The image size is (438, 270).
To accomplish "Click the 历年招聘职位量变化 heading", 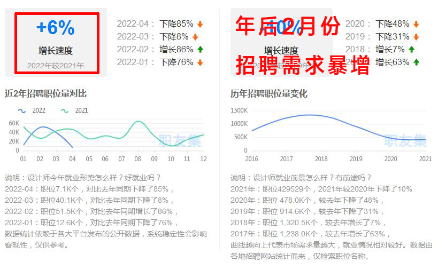I will pyautogui.click(x=269, y=94).
